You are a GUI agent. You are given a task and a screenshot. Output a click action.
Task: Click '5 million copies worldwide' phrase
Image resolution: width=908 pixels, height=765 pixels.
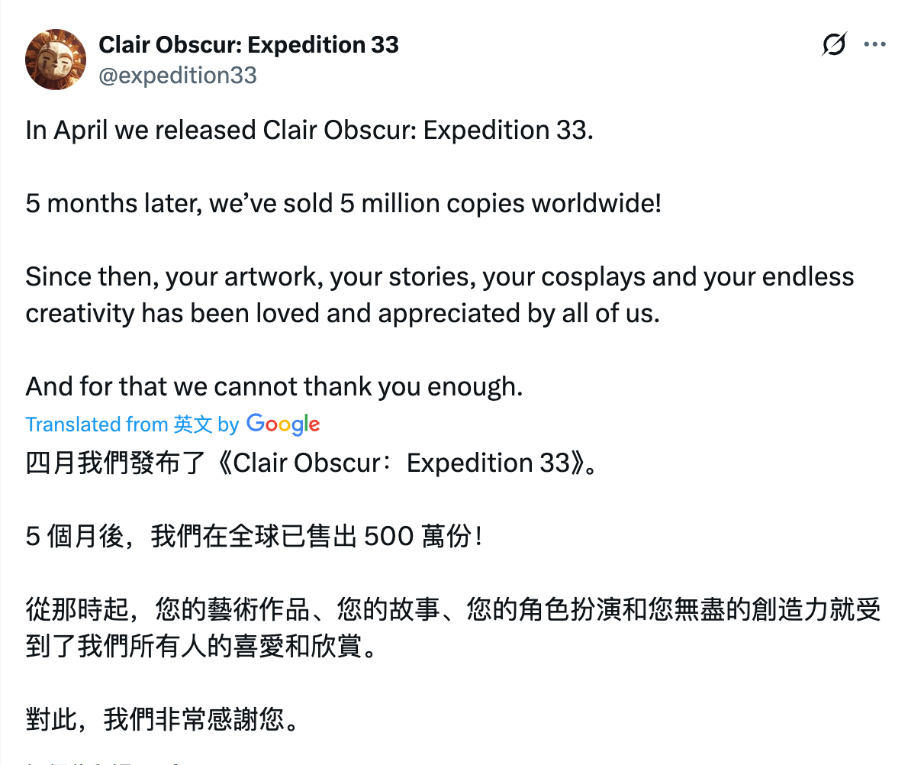(x=500, y=204)
